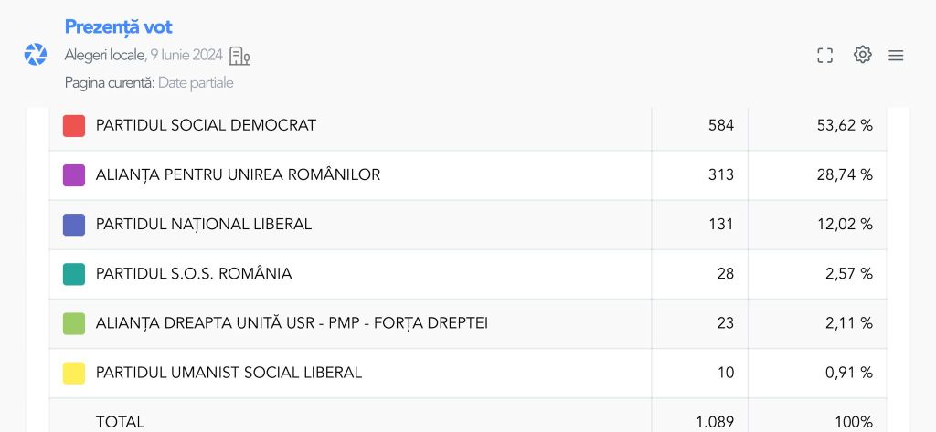This screenshot has height=432, width=936.
Task: Click the yellow Partidul Umanist Social Liberal swatch
Action: (74, 373)
